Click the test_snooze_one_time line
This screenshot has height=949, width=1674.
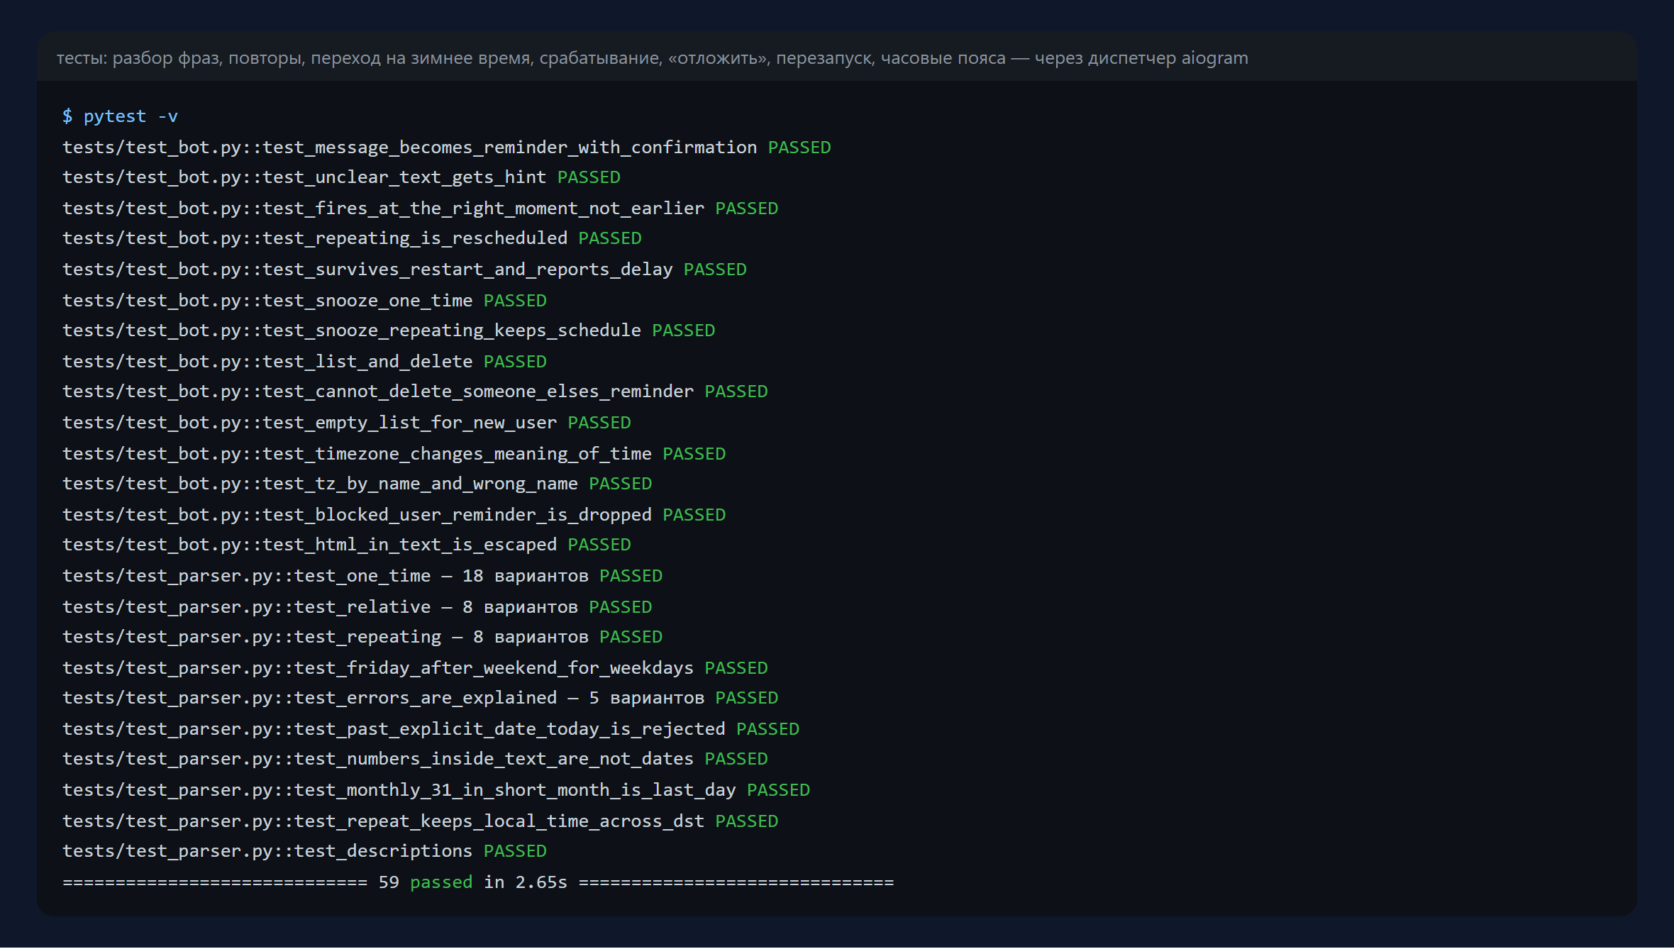point(304,301)
